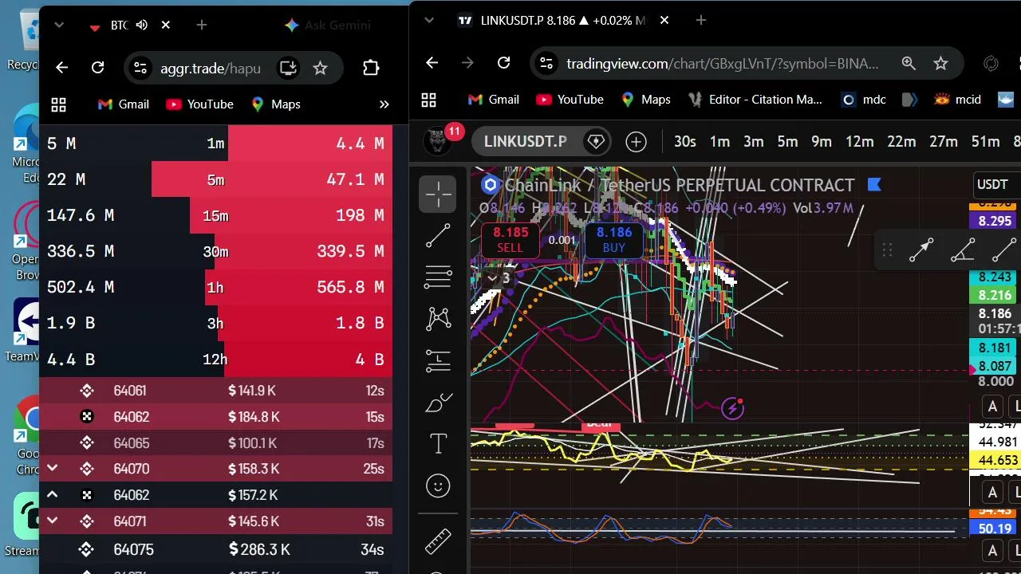This screenshot has width=1021, height=574.
Task: Select the 5m chart timeframe
Action: tap(787, 142)
